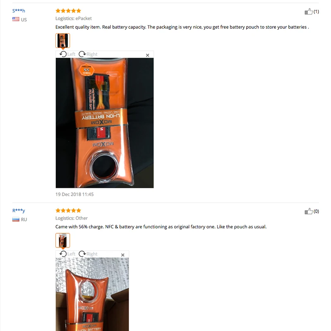Click the Russian flag icon beside R***y
The height and width of the screenshot is (331, 331).
[16, 219]
